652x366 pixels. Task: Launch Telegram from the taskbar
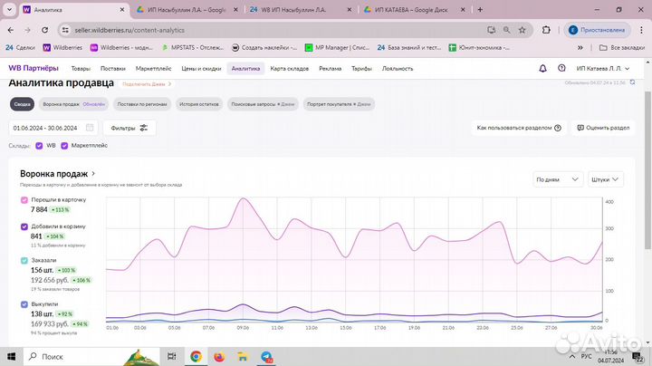pyautogui.click(x=266, y=357)
